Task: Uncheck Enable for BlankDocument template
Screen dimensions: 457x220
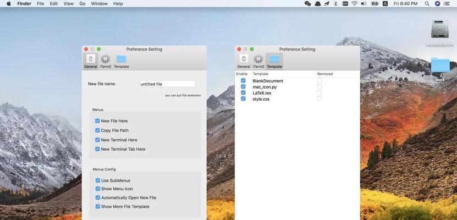Action: coord(243,80)
